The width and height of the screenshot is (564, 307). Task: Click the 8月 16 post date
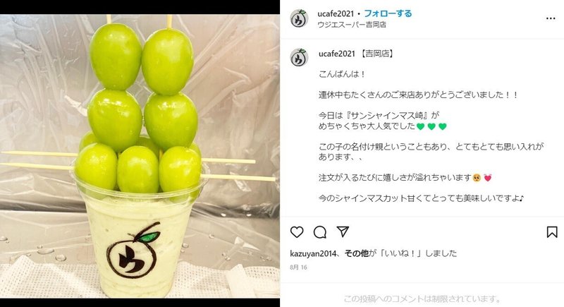pos(298,267)
